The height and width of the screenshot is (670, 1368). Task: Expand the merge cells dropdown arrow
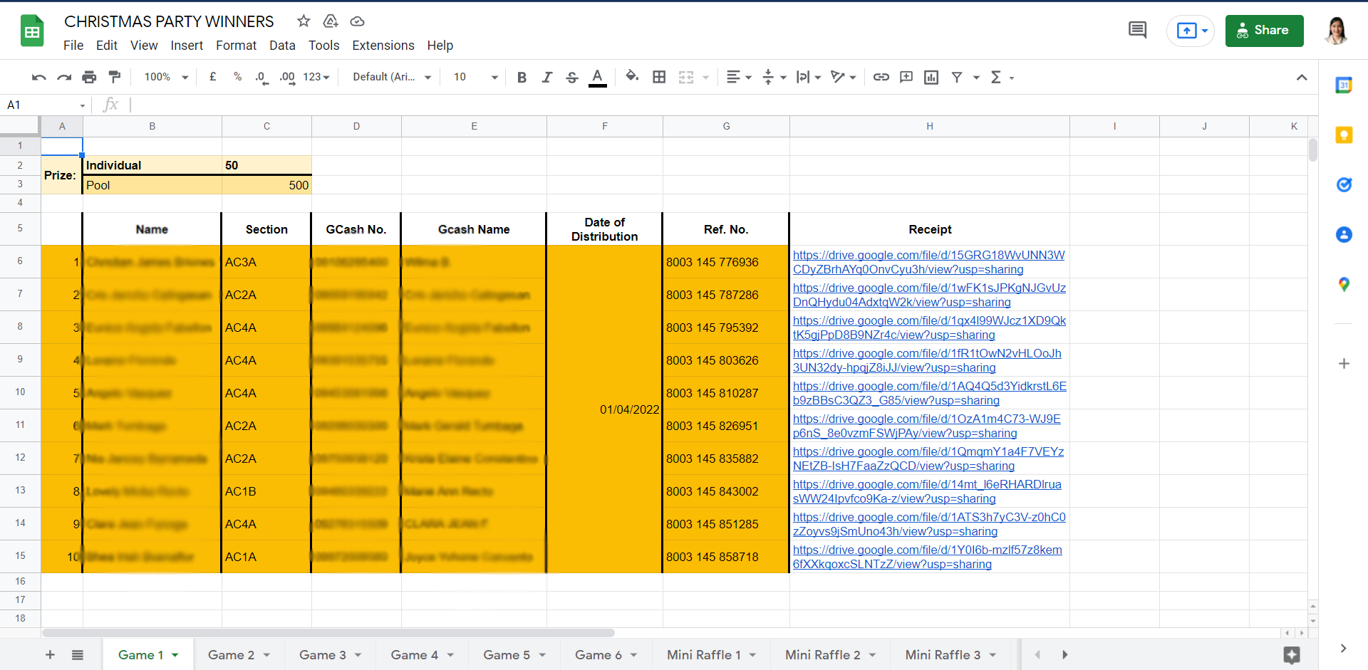tap(705, 77)
